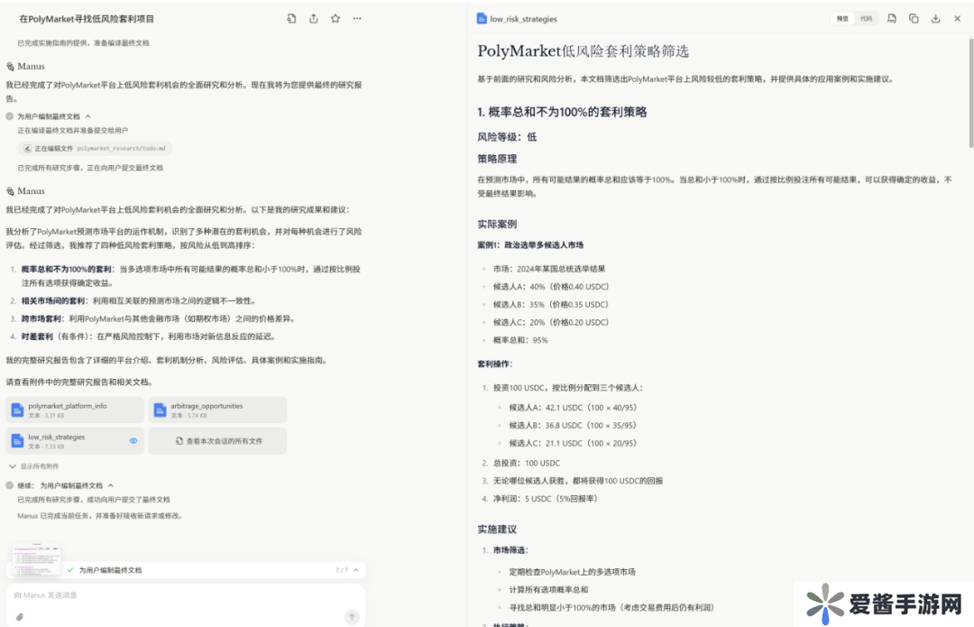Image resolution: width=974 pixels, height=627 pixels.
Task: Expand the 7/7 task progress chevron
Action: pyautogui.click(x=356, y=570)
